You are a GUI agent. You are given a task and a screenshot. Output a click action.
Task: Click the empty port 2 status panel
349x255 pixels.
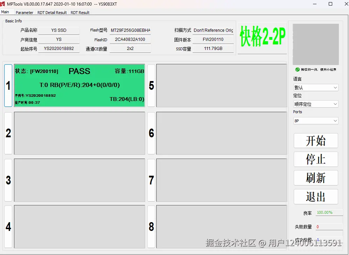(79, 133)
